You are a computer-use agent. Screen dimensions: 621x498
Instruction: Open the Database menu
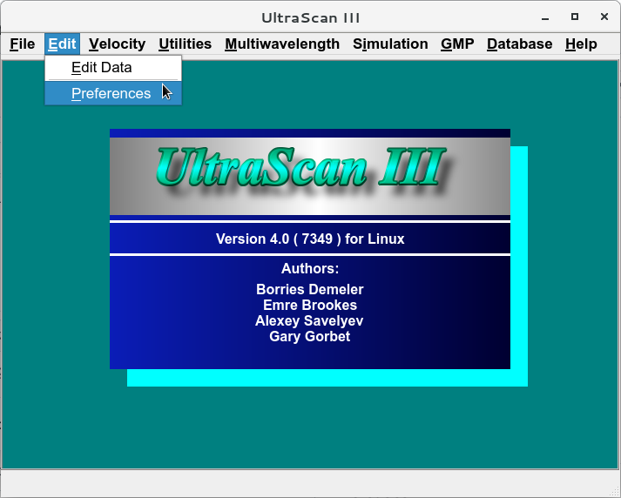coord(519,44)
